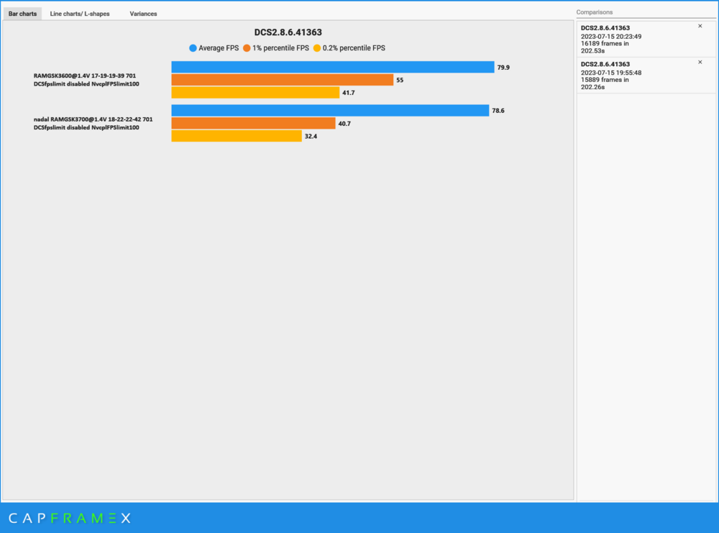The height and width of the screenshot is (533, 719).
Task: Switch to the Variances tab
Action: click(143, 13)
